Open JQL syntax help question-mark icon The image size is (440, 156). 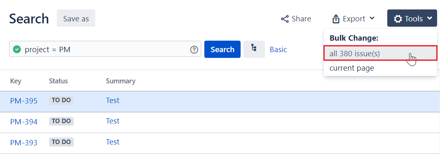(x=194, y=50)
